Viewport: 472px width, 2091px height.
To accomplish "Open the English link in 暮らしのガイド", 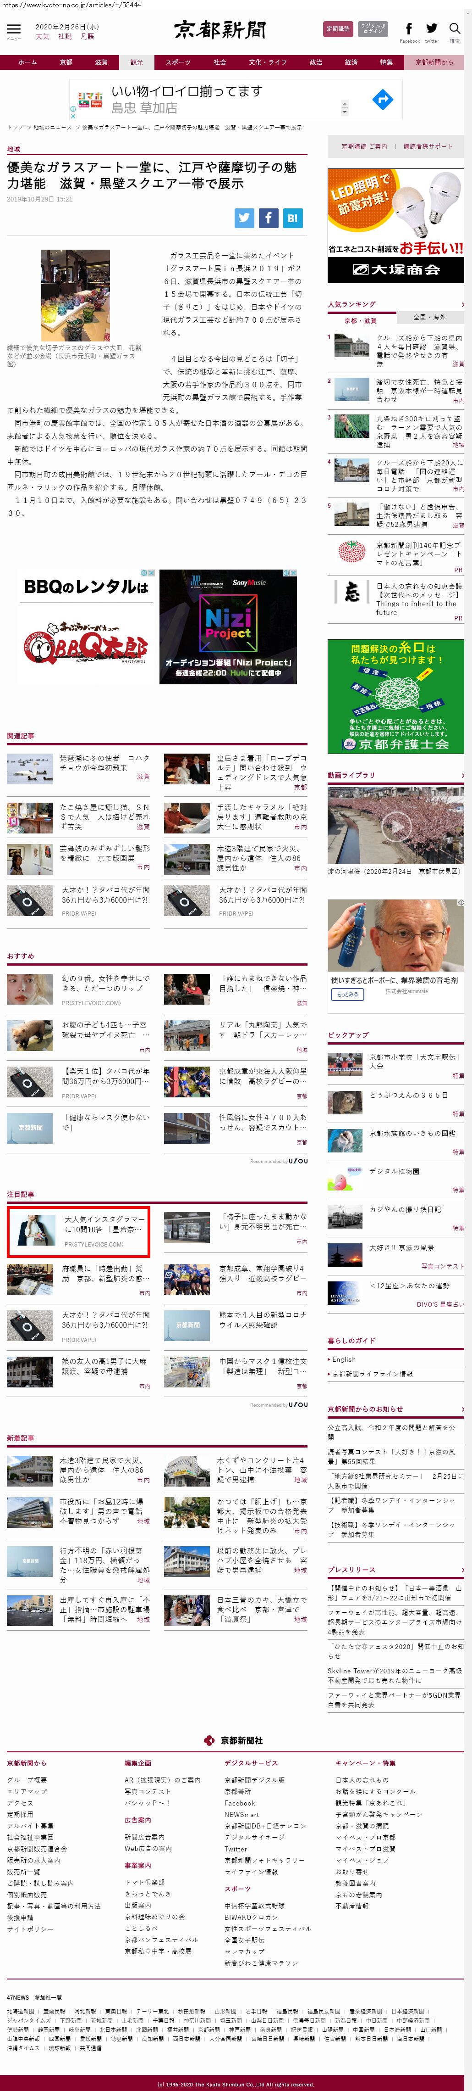I will pyautogui.click(x=344, y=1359).
